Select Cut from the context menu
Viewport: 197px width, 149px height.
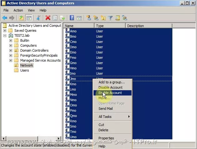tap(113, 125)
